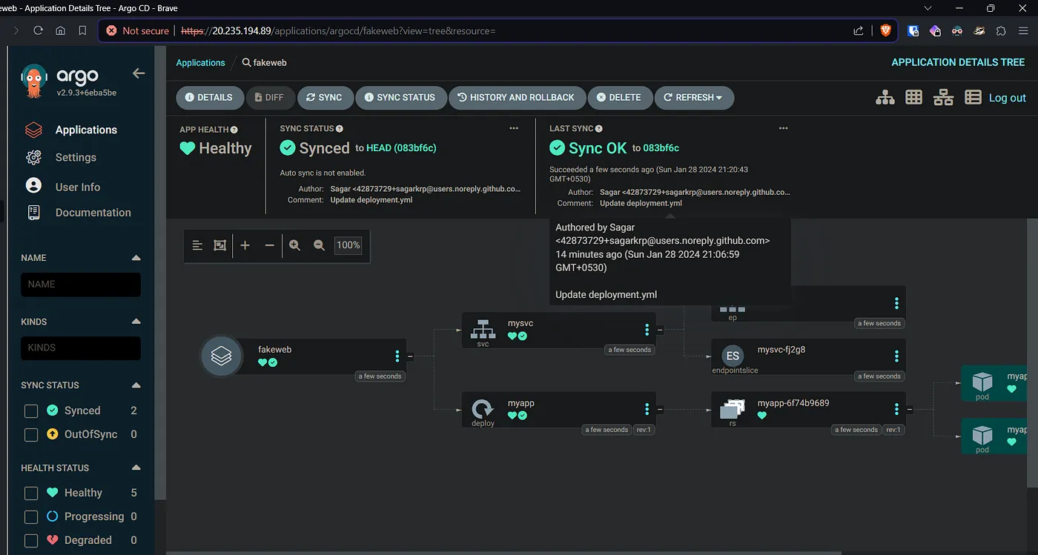Click the HEAD (083bf6c) revision link
Viewport: 1038px width, 555px height.
point(401,148)
